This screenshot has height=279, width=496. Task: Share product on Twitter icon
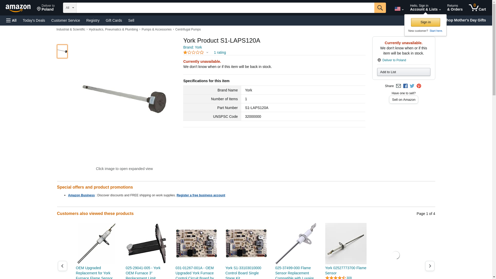click(x=412, y=86)
